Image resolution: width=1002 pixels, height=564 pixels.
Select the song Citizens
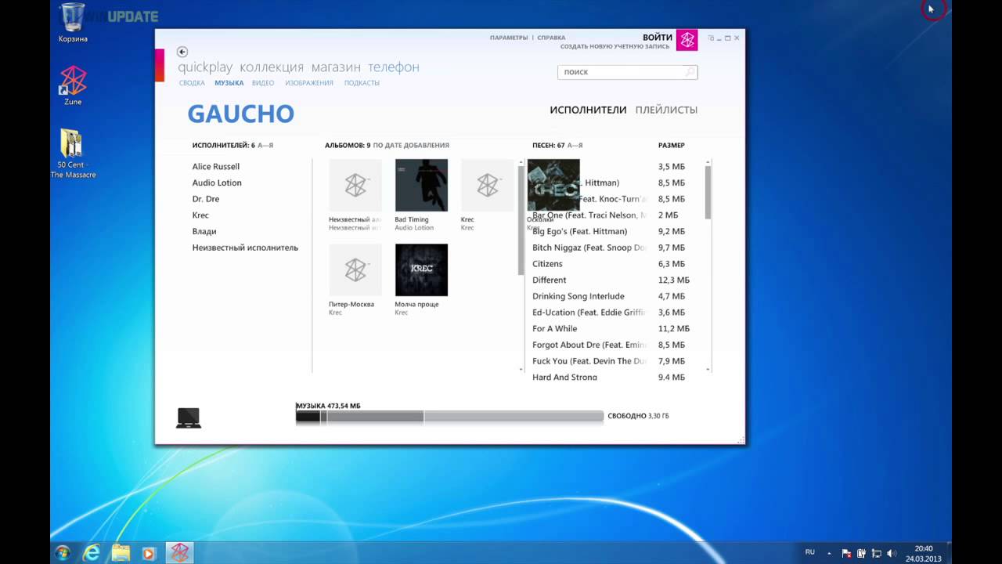(547, 264)
